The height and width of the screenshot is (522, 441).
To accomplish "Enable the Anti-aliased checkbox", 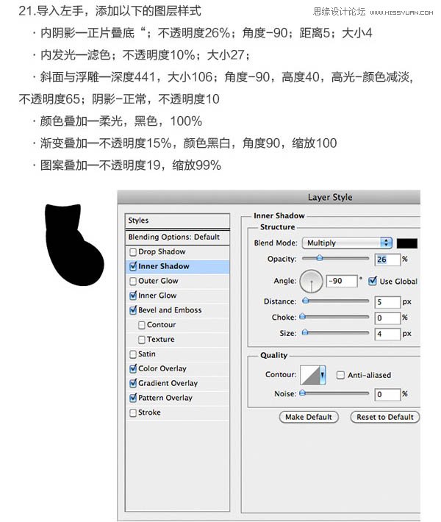I will point(340,375).
